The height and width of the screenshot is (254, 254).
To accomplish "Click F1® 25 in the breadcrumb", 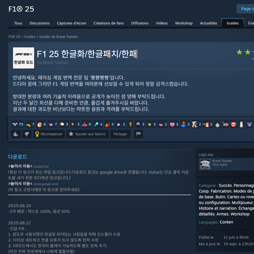I will [x=14, y=37].
